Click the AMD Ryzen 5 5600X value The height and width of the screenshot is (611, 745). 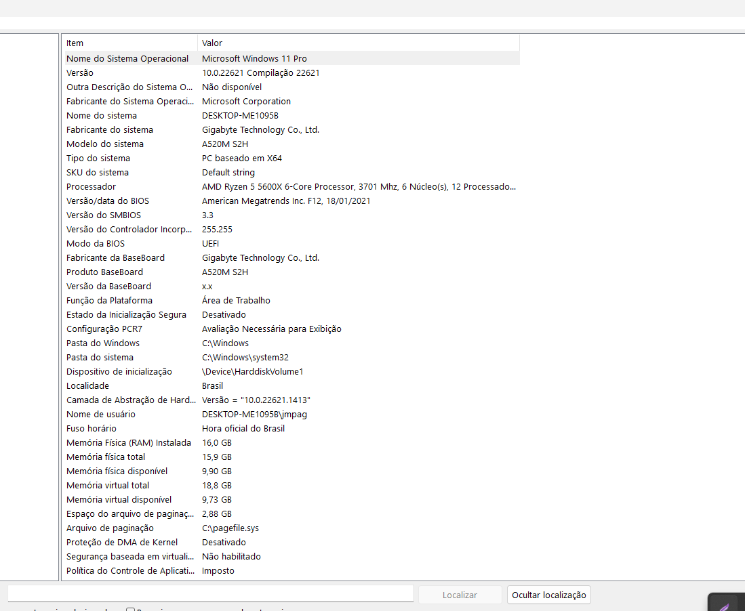point(359,186)
